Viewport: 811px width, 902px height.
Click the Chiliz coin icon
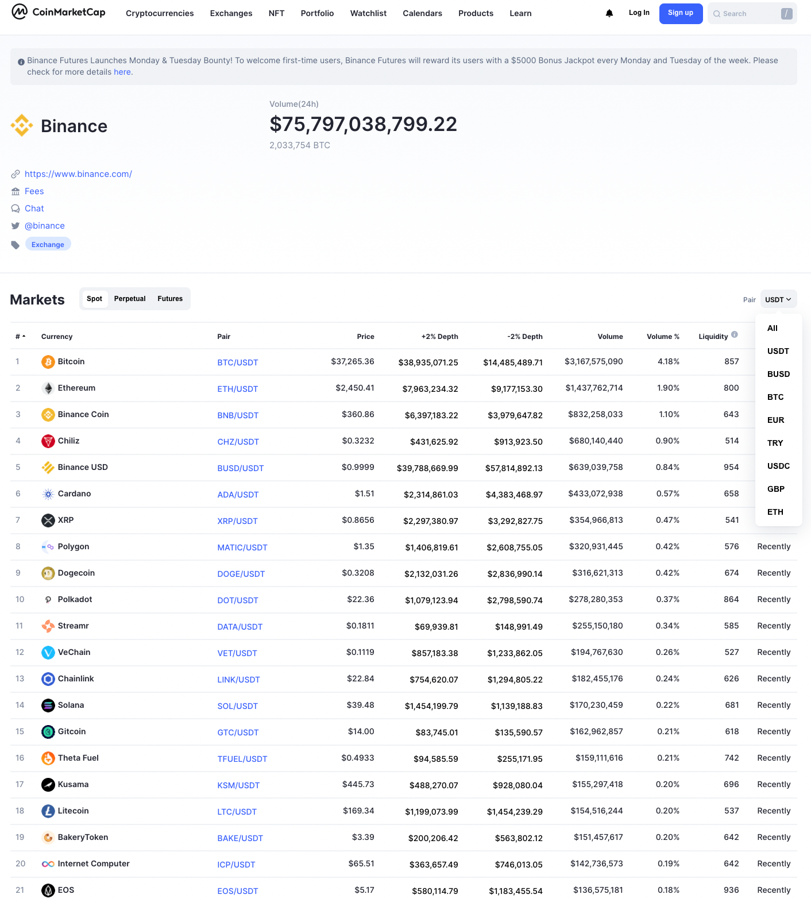[48, 441]
